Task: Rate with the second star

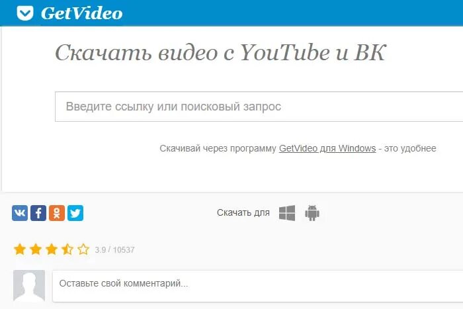Action: (36, 249)
